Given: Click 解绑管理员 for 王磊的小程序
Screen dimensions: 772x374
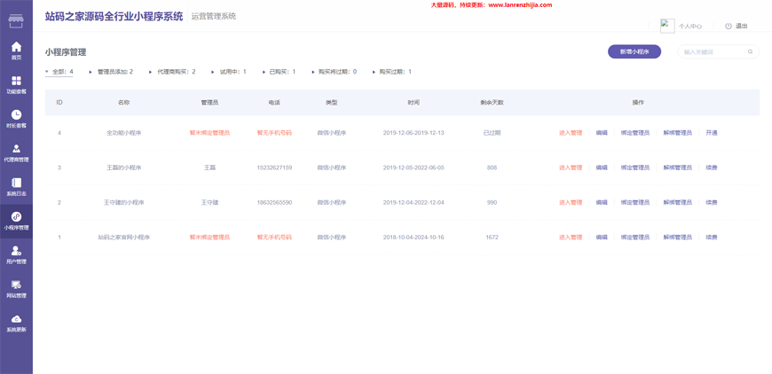Looking at the screenshot, I should tap(677, 168).
